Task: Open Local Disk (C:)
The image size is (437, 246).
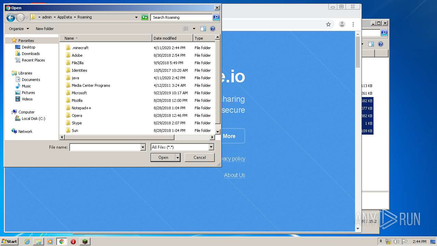Action: (x=33, y=119)
